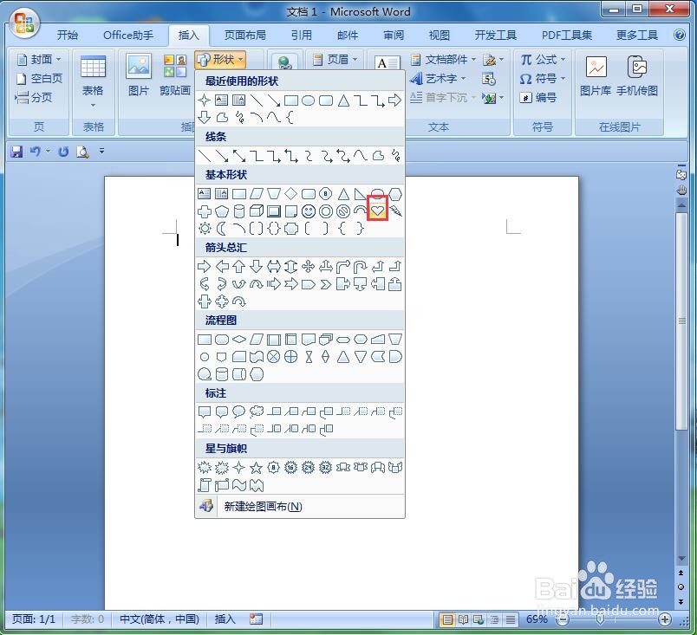Pick the oval callout shape
The height and width of the screenshot is (635, 697).
238,411
